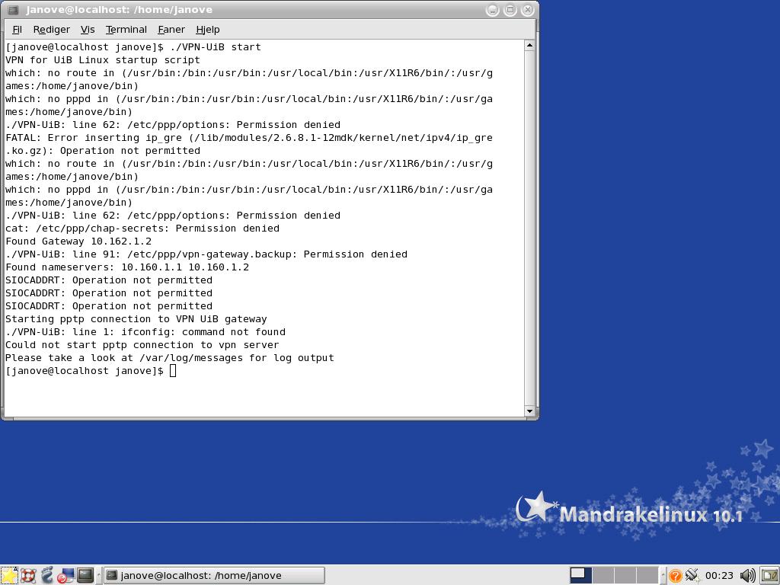Open the network plug applet in the tray
Viewport: 780px width, 585px height.
pyautogui.click(x=692, y=576)
